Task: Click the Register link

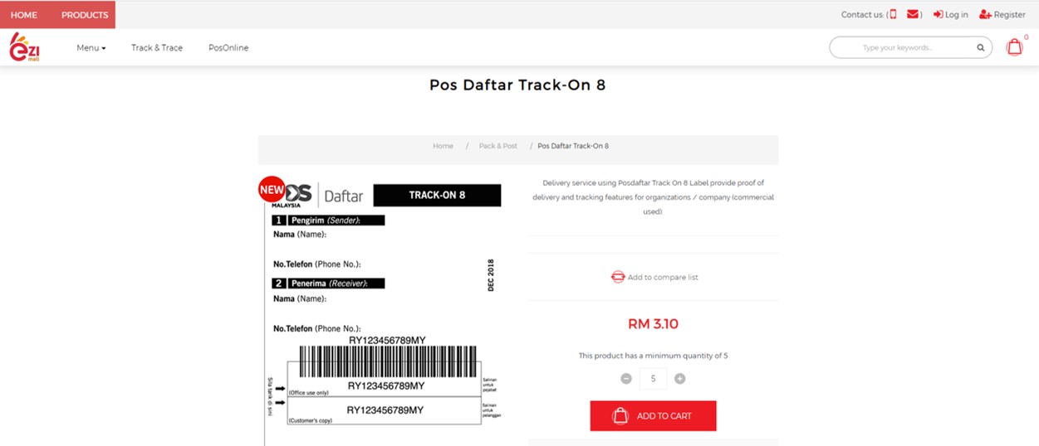Action: point(1002,15)
